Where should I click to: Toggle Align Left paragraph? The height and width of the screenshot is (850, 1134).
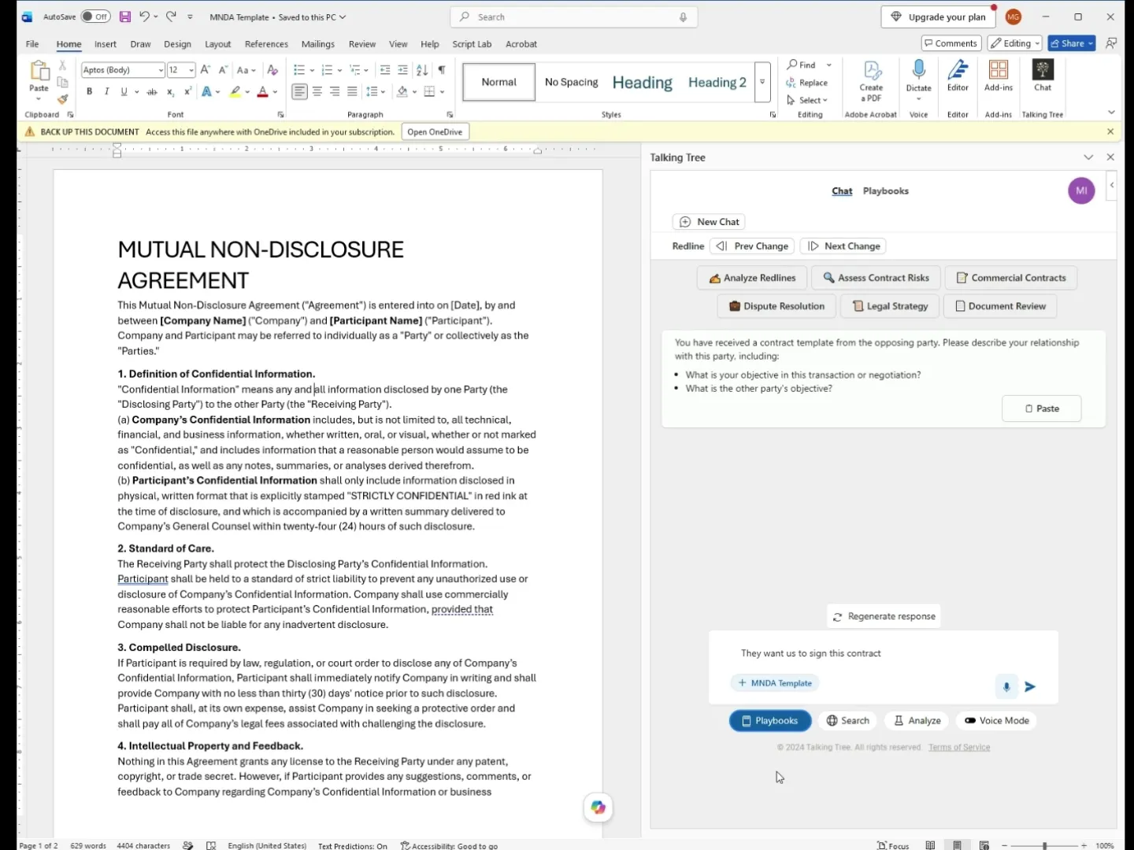pos(299,92)
